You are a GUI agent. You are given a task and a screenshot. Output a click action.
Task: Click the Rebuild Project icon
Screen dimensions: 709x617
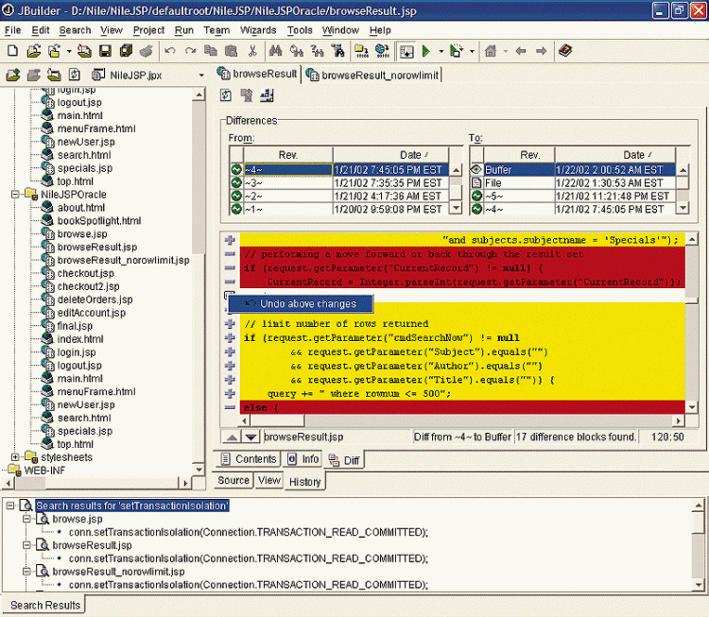point(382,51)
